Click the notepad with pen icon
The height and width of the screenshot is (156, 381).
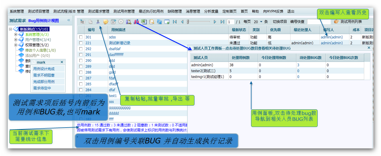[113, 22]
